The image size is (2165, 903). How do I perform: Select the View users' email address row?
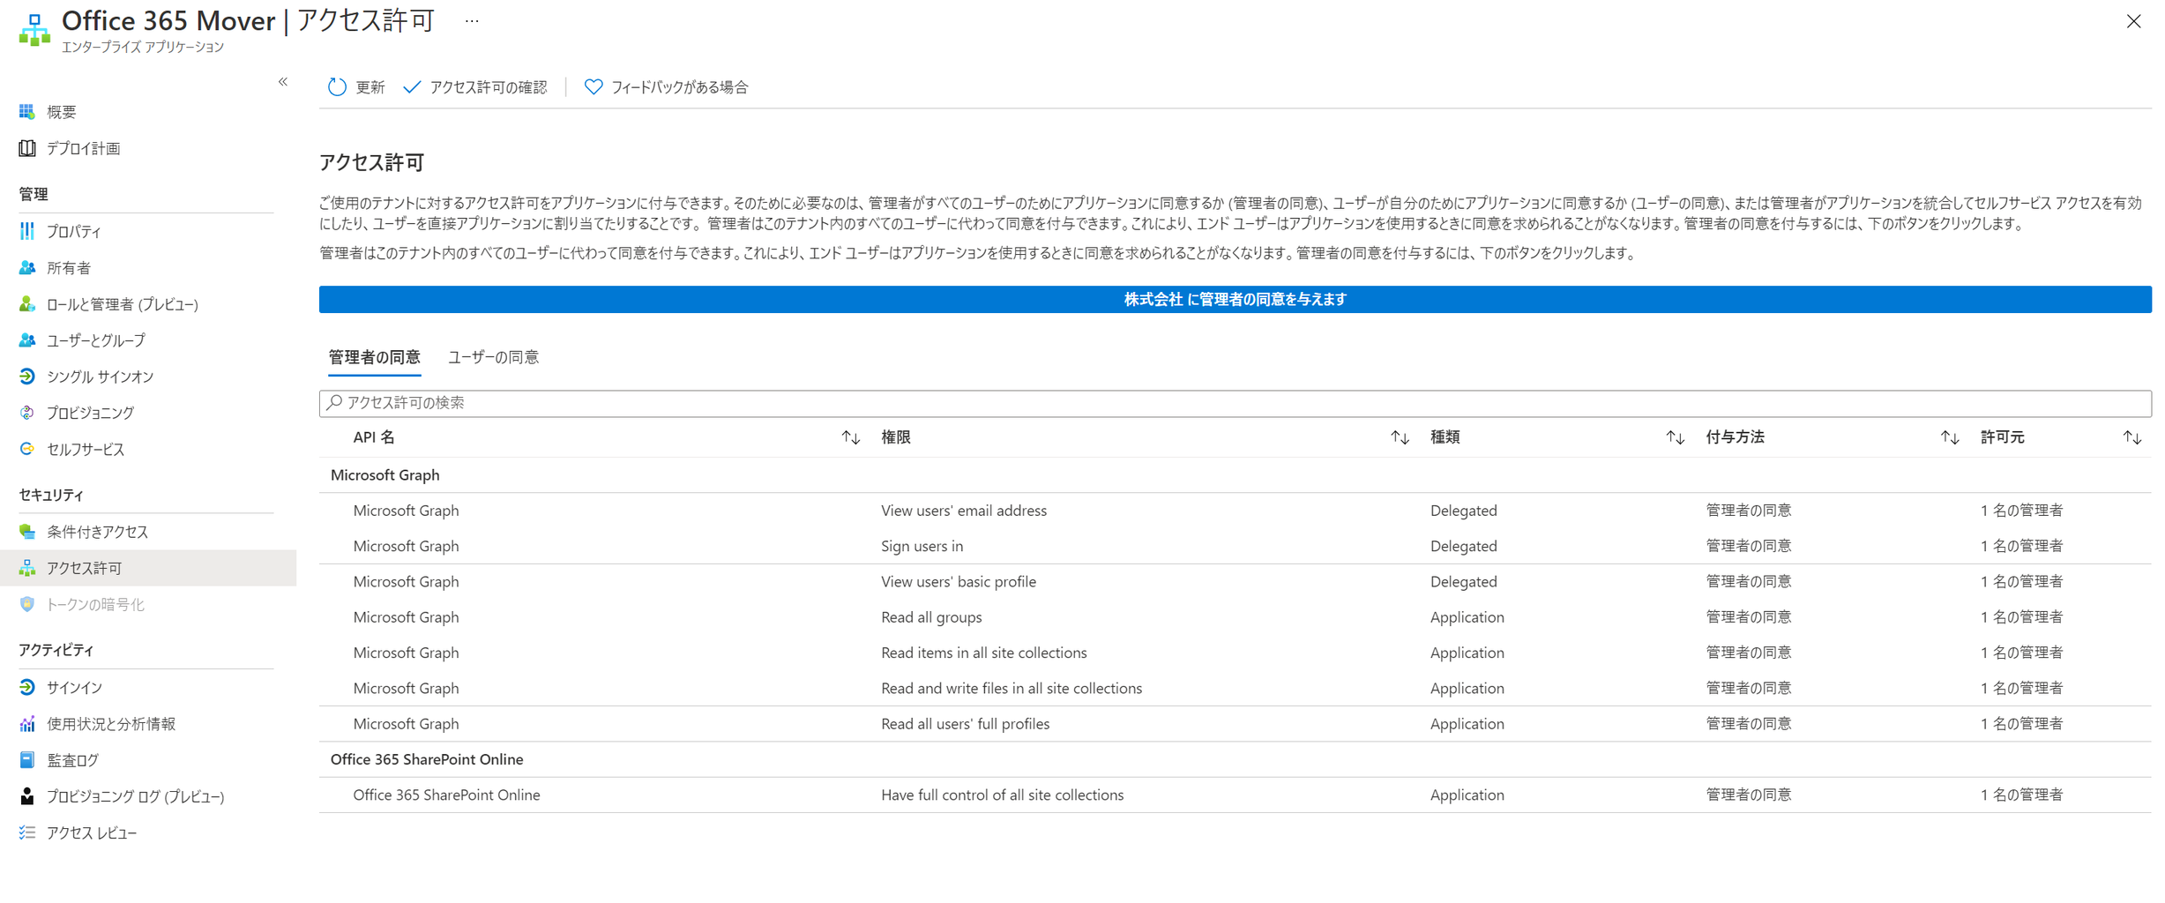(1236, 511)
